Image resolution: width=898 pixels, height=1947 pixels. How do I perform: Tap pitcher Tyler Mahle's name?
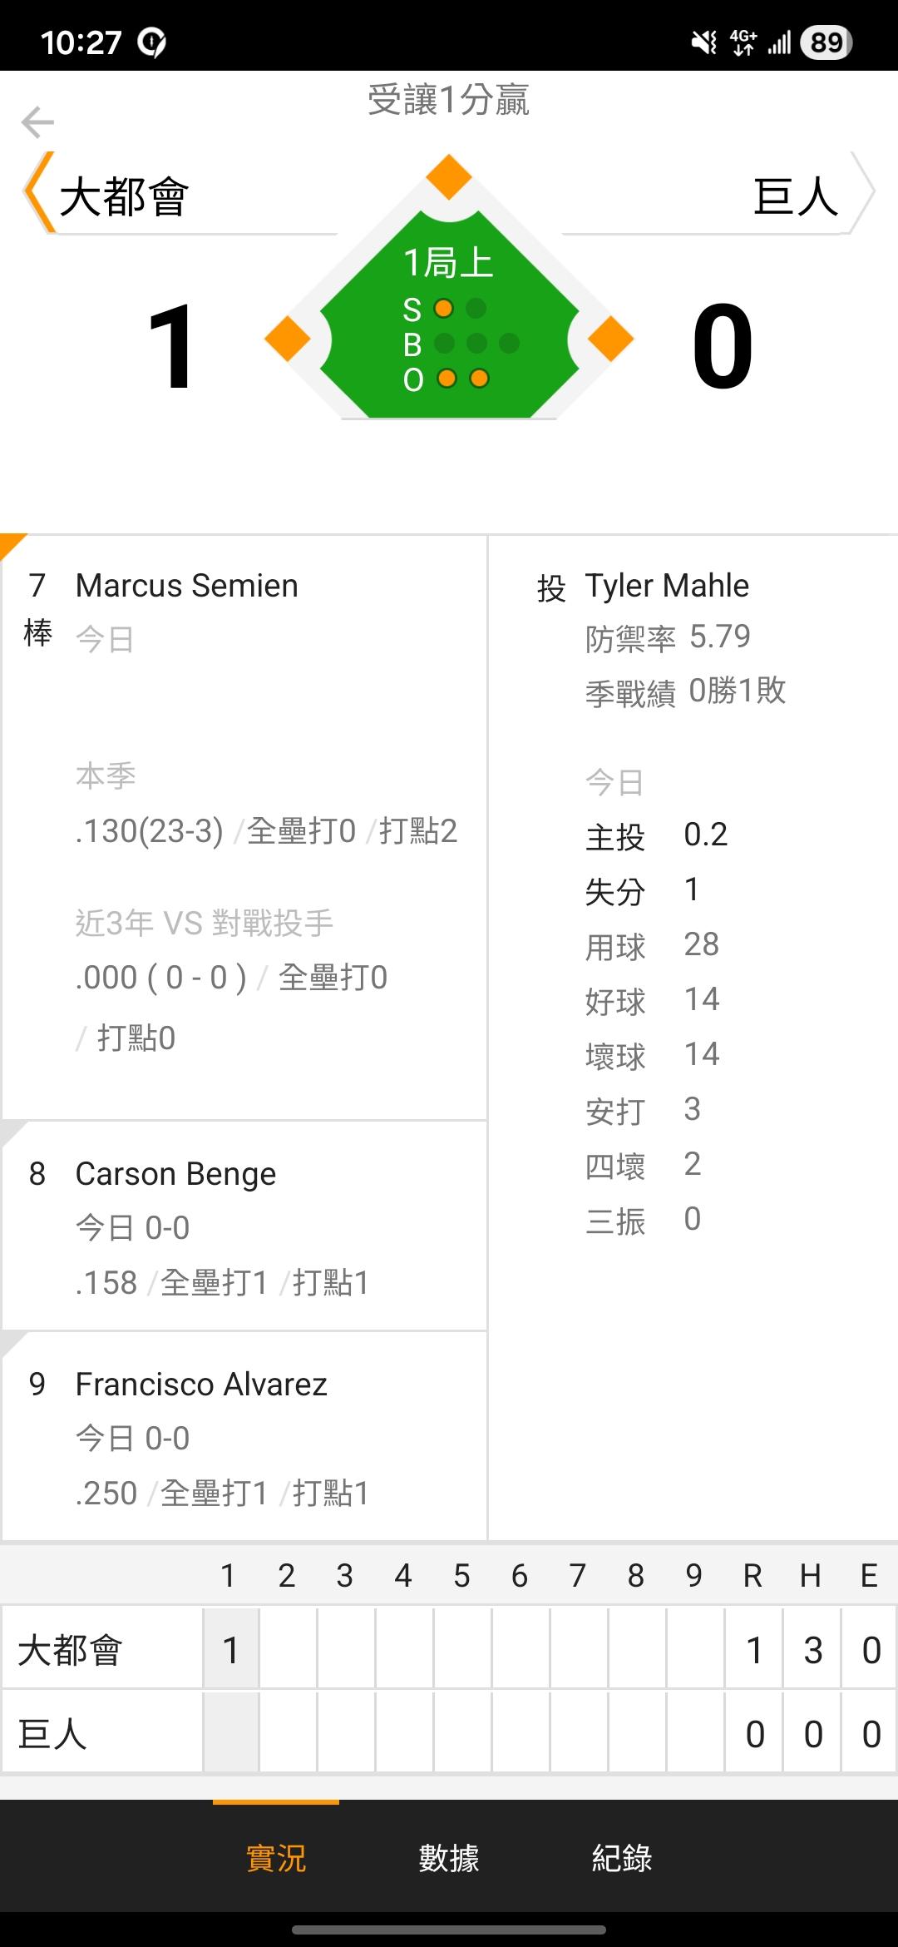pyautogui.click(x=667, y=586)
